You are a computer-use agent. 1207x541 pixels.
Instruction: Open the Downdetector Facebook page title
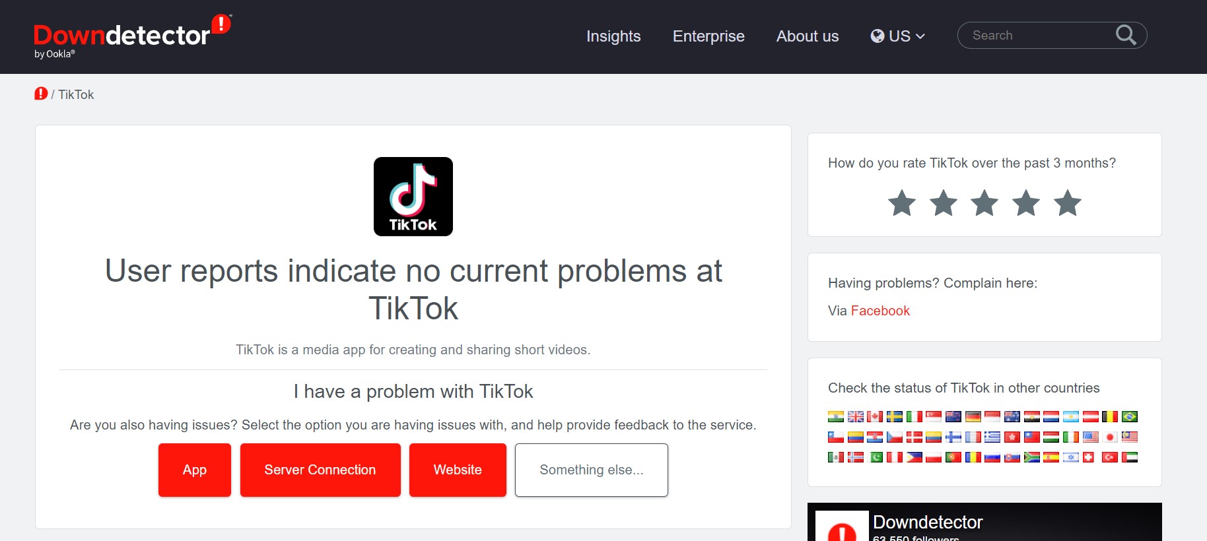pyautogui.click(x=928, y=522)
